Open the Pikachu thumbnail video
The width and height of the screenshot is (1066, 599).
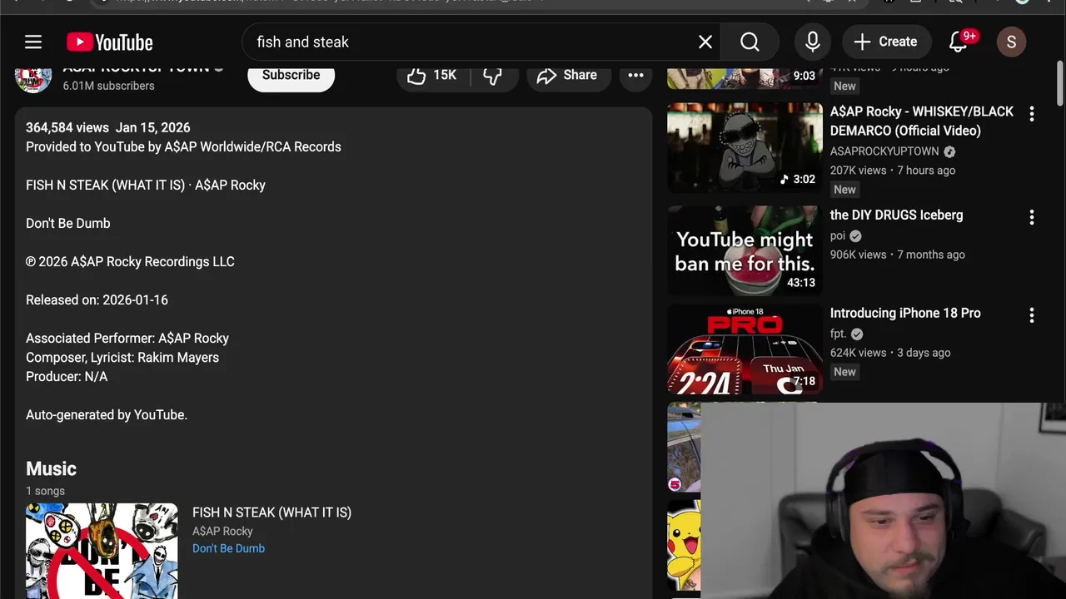pyautogui.click(x=684, y=544)
